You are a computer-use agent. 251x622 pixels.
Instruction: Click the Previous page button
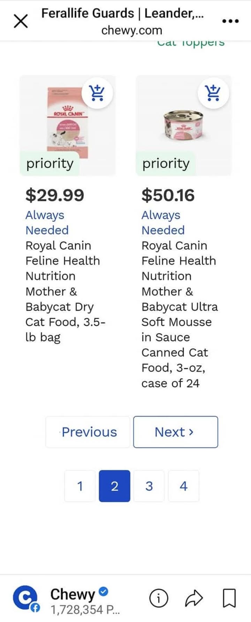(x=88, y=432)
